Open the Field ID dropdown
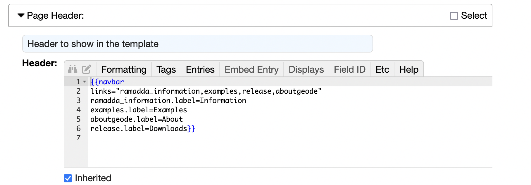The image size is (531, 185). (350, 69)
